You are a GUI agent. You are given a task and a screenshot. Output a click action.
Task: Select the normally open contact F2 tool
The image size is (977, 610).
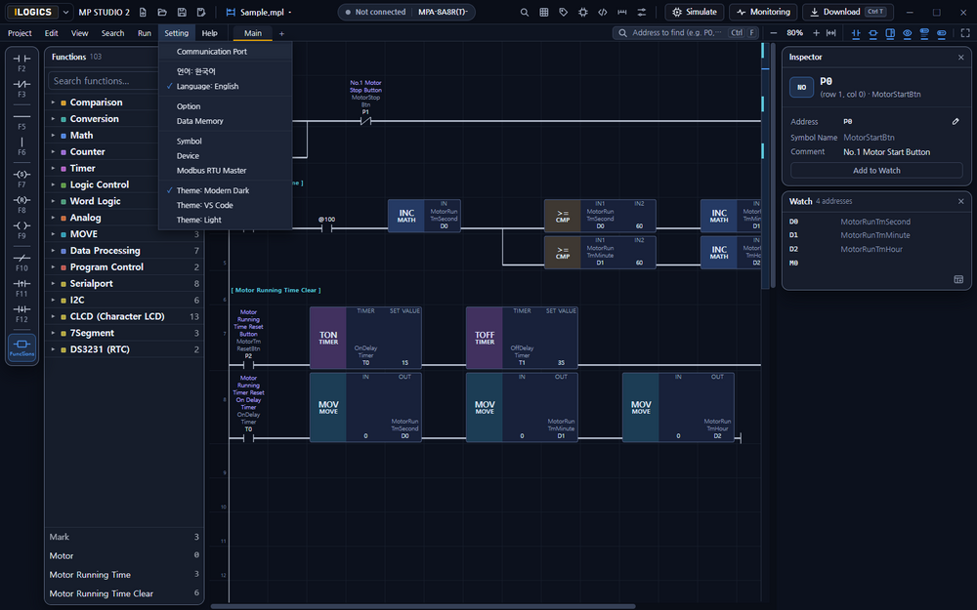[21, 62]
